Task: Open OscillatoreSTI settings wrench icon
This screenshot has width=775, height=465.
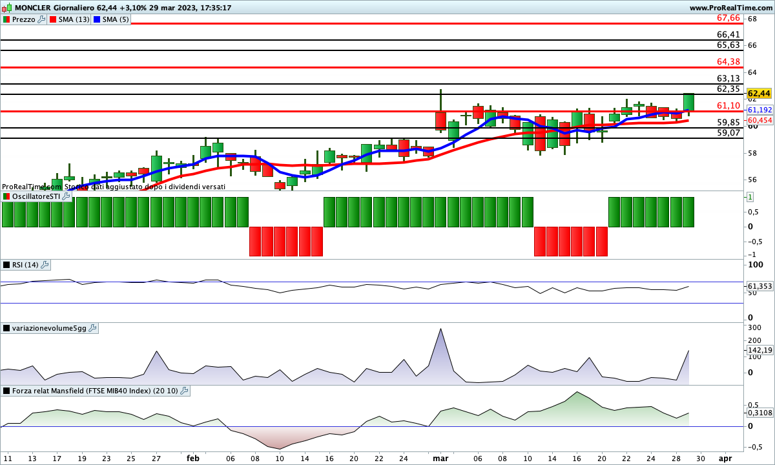Action: (x=67, y=196)
